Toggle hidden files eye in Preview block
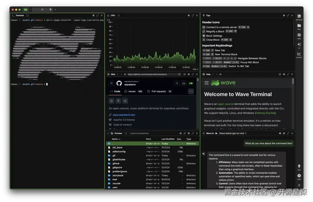Screen dimensions: 313x202 tap(181, 133)
